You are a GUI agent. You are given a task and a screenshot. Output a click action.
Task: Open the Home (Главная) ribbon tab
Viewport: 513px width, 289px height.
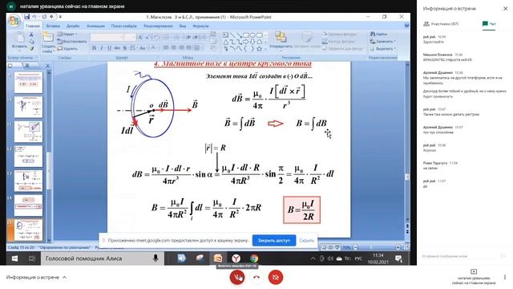[x=33, y=26]
